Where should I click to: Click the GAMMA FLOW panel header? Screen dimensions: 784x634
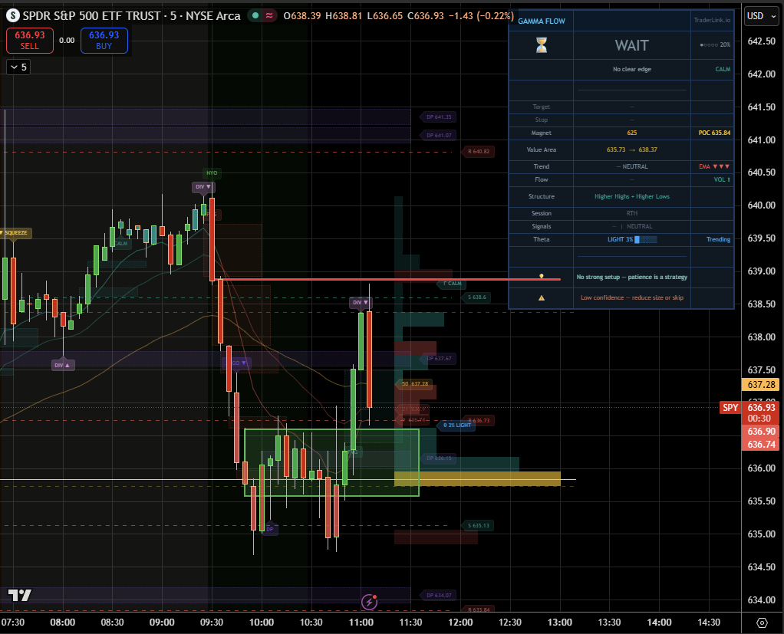[x=542, y=21]
